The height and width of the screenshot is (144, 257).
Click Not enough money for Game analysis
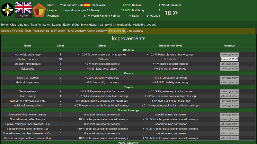coord(229,91)
